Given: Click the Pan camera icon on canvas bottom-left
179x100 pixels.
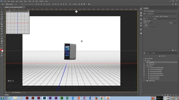Looking at the screenshot, I should click(11, 81).
